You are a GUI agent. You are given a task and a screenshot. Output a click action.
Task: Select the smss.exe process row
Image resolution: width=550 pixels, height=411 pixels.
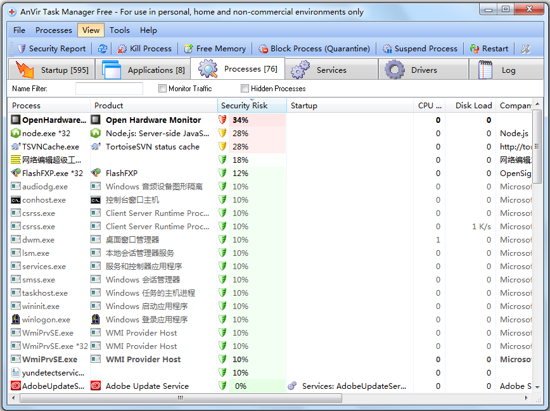[x=270, y=280]
